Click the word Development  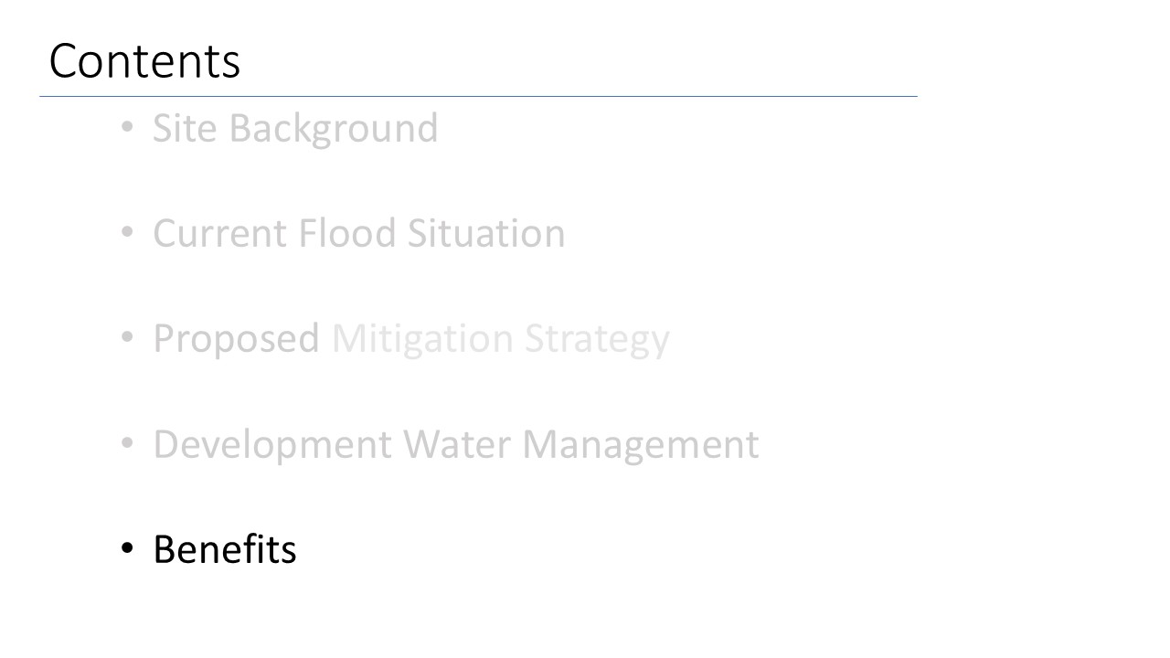point(272,444)
